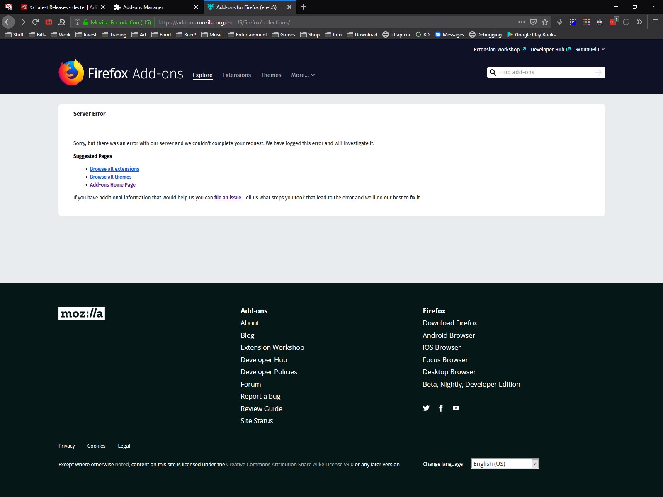Go to Themes navigation item
663x497 pixels.
click(271, 75)
